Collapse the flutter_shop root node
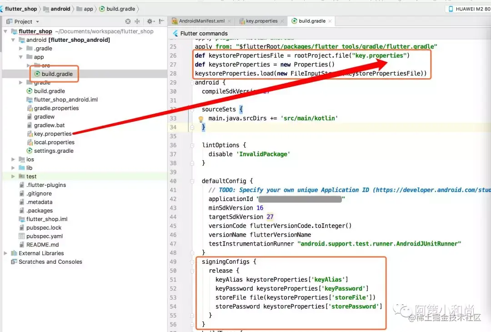This screenshot has height=332, width=491. coord(5,31)
